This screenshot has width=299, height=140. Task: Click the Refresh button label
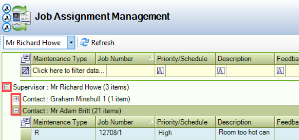point(102,42)
